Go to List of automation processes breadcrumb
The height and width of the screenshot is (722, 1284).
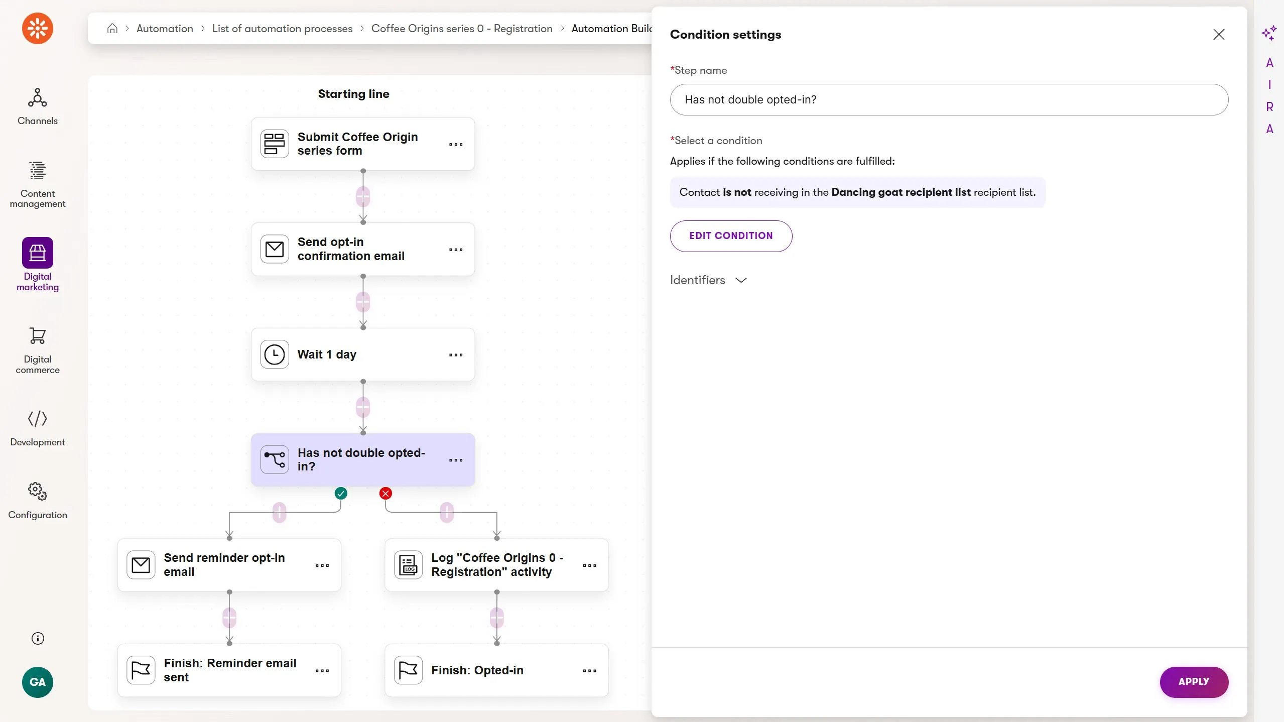pyautogui.click(x=282, y=29)
